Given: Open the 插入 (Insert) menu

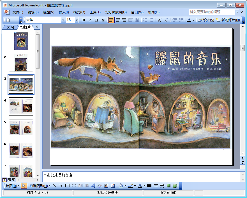Looking at the screenshot, I should (64, 12).
